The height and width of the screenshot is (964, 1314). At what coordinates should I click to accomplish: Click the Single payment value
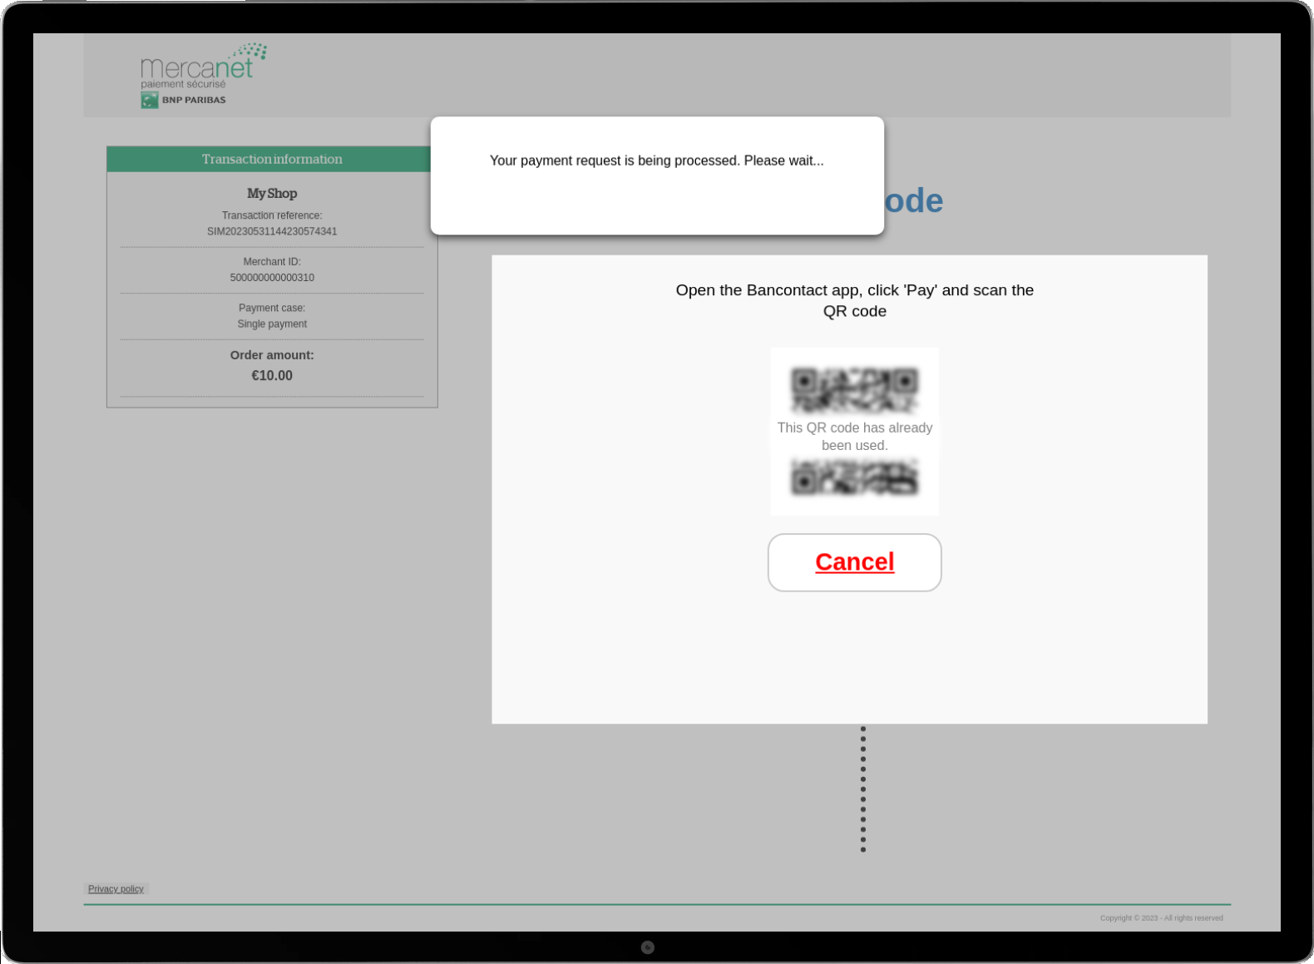(x=272, y=324)
